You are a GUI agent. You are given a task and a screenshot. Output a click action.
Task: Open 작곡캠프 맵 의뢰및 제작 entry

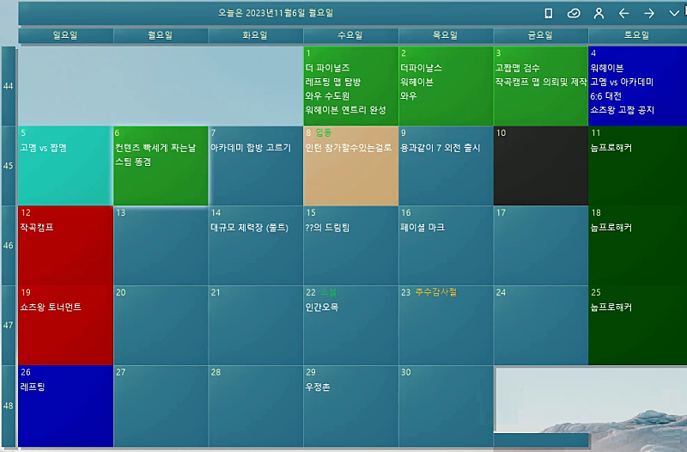(x=541, y=82)
